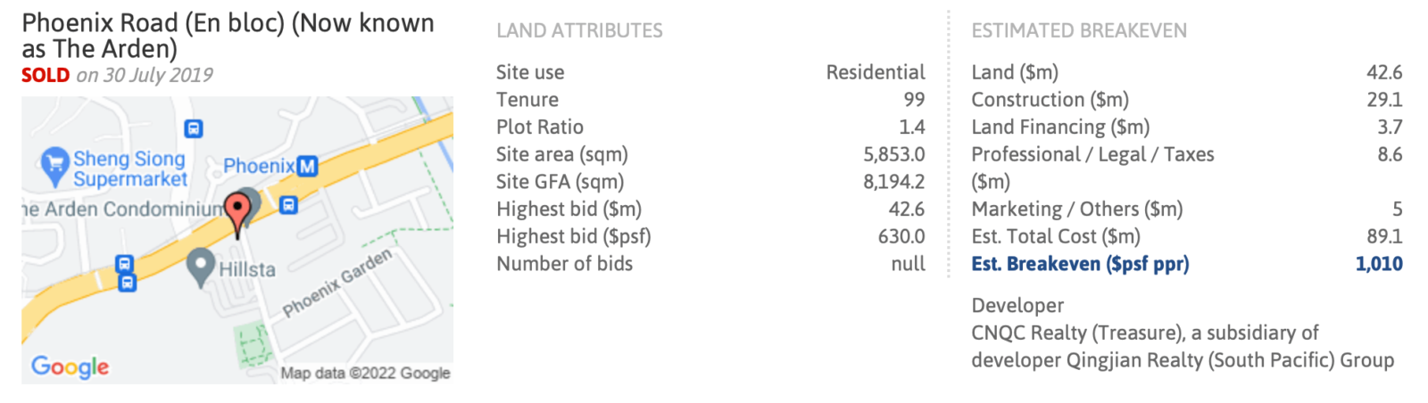The width and height of the screenshot is (1428, 403).
Task: Click the red SOLD status label
Action: (46, 75)
